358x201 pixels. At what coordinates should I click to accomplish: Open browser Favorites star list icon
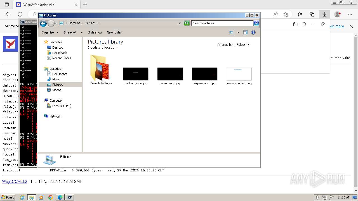[300, 14]
